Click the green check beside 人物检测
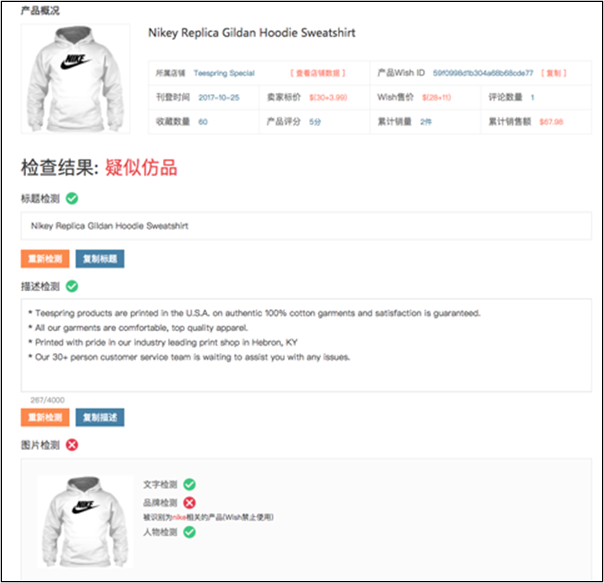Image resolution: width=604 pixels, height=583 pixels. point(189,532)
